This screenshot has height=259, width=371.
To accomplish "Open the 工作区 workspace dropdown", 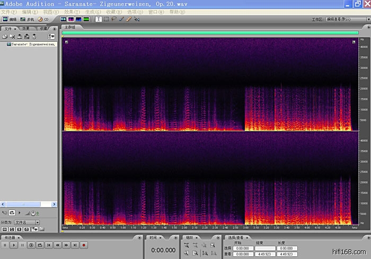I will click(x=344, y=19).
